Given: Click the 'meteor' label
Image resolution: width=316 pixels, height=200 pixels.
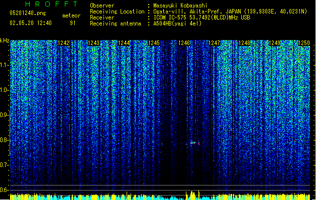Looking at the screenshot, I should [x=71, y=15].
